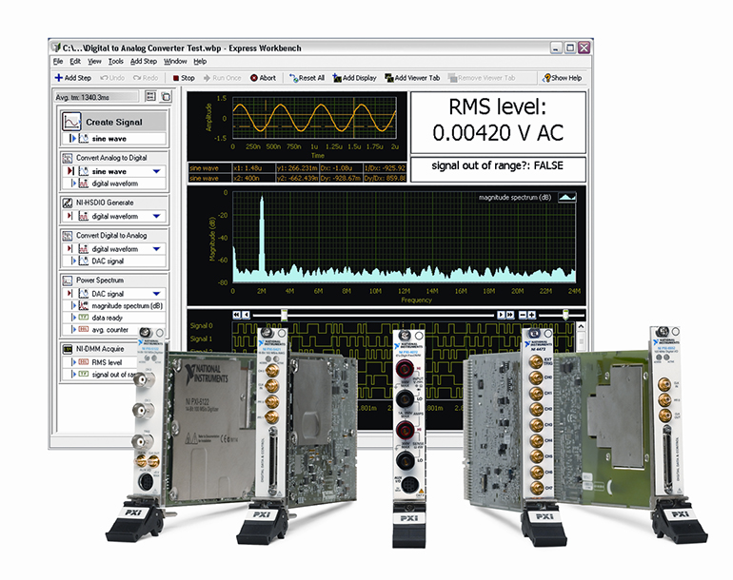The height and width of the screenshot is (580, 733).
Task: Open the View menu
Action: [94, 61]
